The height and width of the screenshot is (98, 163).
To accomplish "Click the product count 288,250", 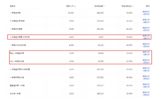I will (100, 13).
